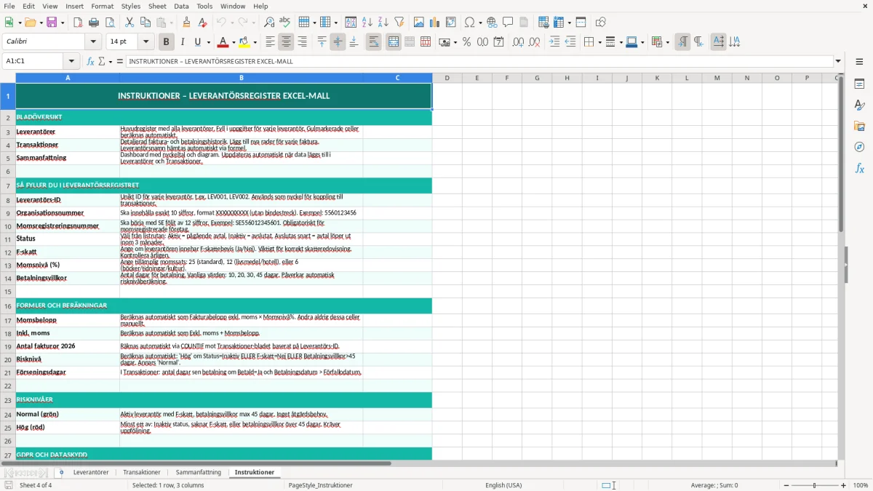
Task: Run the spelling check
Action: click(x=284, y=23)
